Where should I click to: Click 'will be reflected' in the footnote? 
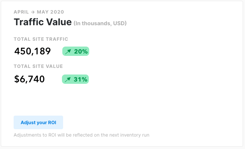pos(75,135)
